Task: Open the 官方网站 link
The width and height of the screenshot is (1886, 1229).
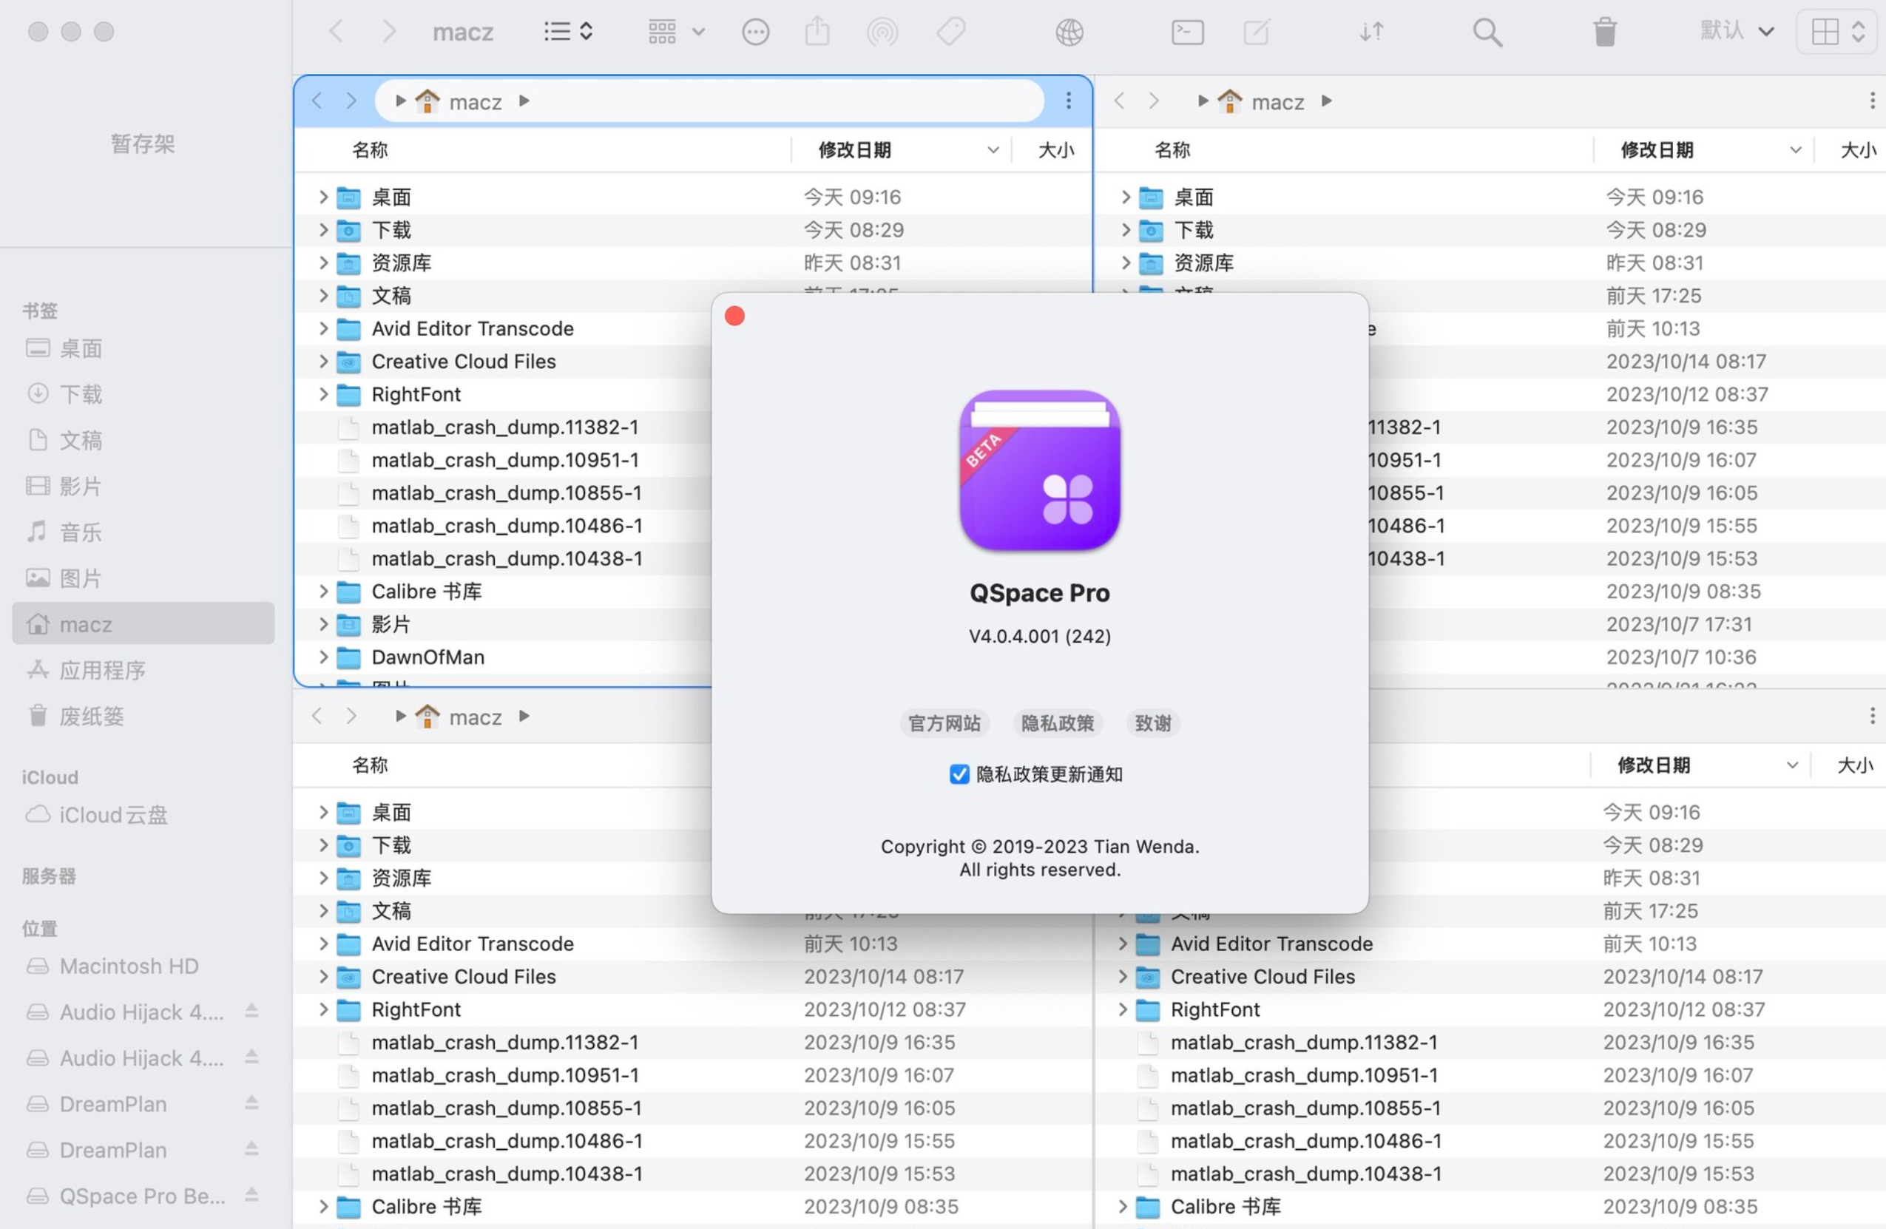Action: (944, 722)
